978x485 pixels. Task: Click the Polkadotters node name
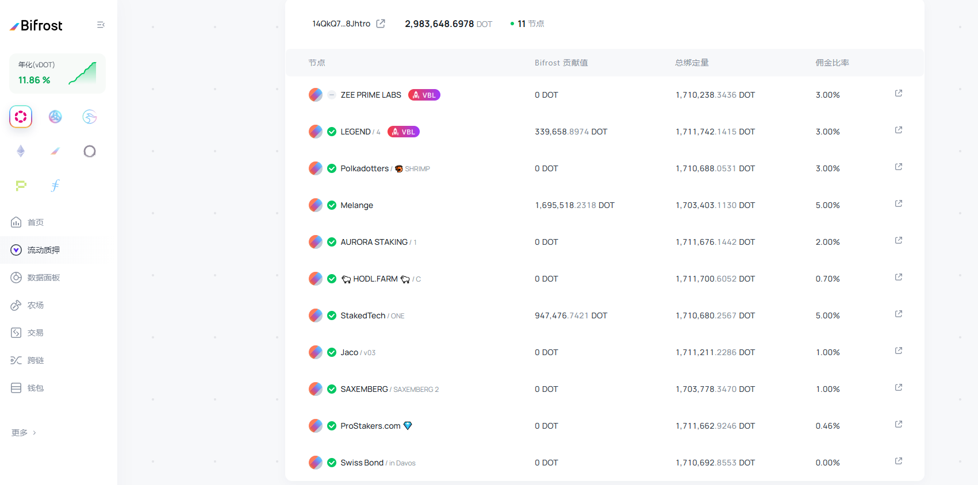click(365, 168)
